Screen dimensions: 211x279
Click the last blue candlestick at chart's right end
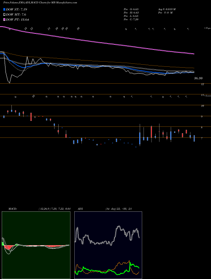(194, 138)
